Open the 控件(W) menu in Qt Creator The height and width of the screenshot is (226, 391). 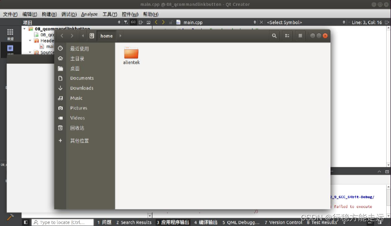pos(130,14)
